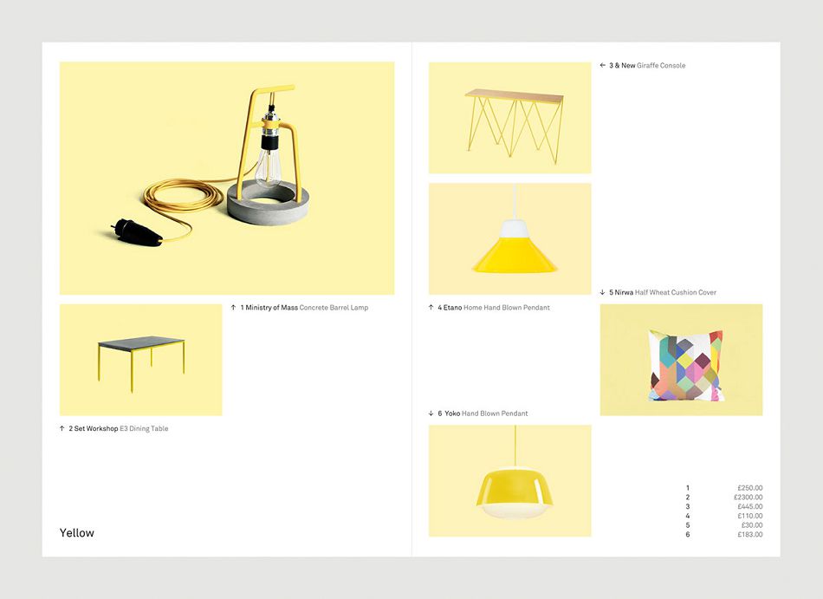Click the Yellow section heading
Image resolution: width=823 pixels, height=599 pixels.
click(x=77, y=532)
